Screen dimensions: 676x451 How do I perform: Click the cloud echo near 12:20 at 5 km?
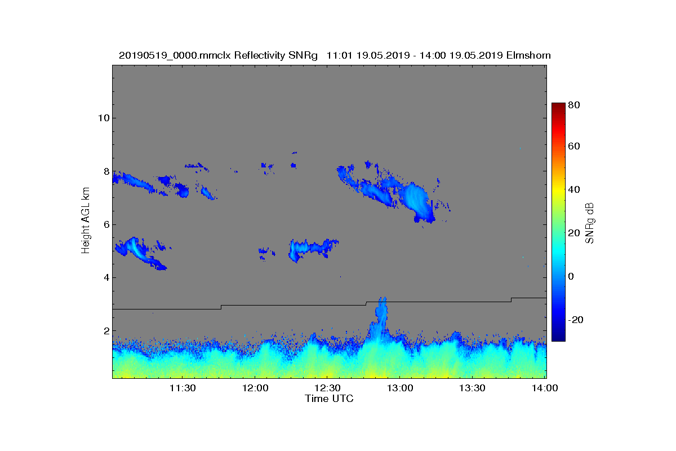pyautogui.click(x=312, y=249)
